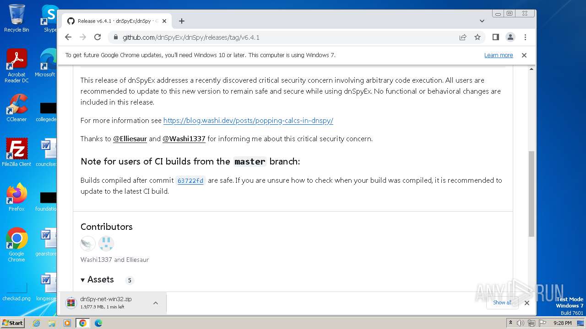Click the site lock icon in the address bar
Image resolution: width=586 pixels, height=329 pixels.
coord(115,37)
